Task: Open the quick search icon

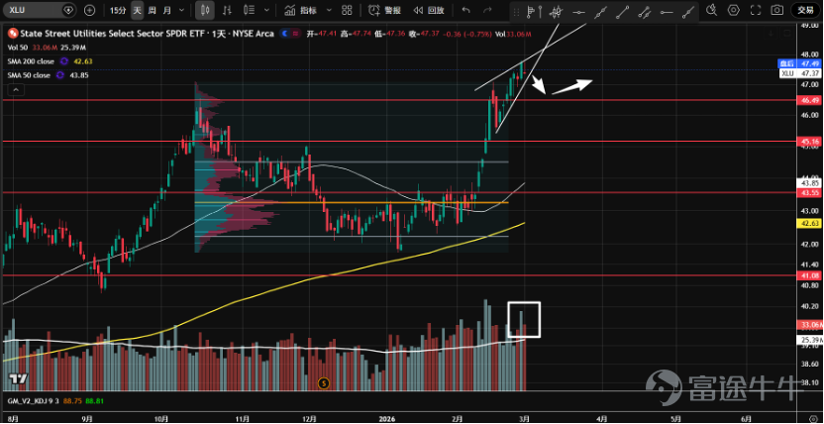Action: click(x=711, y=10)
